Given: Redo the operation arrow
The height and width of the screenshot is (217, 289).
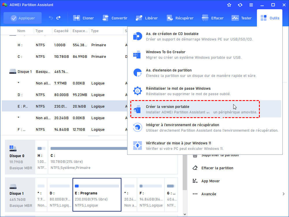Looking at the screenshot, I should pos(58,18).
